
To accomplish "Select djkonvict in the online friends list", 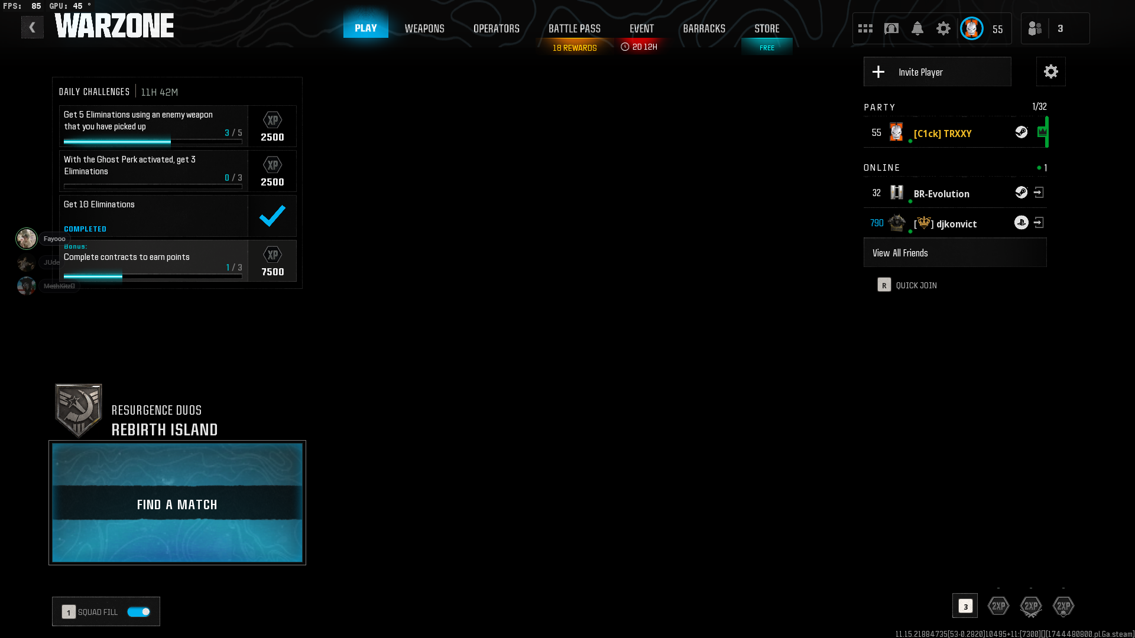I will click(955, 223).
